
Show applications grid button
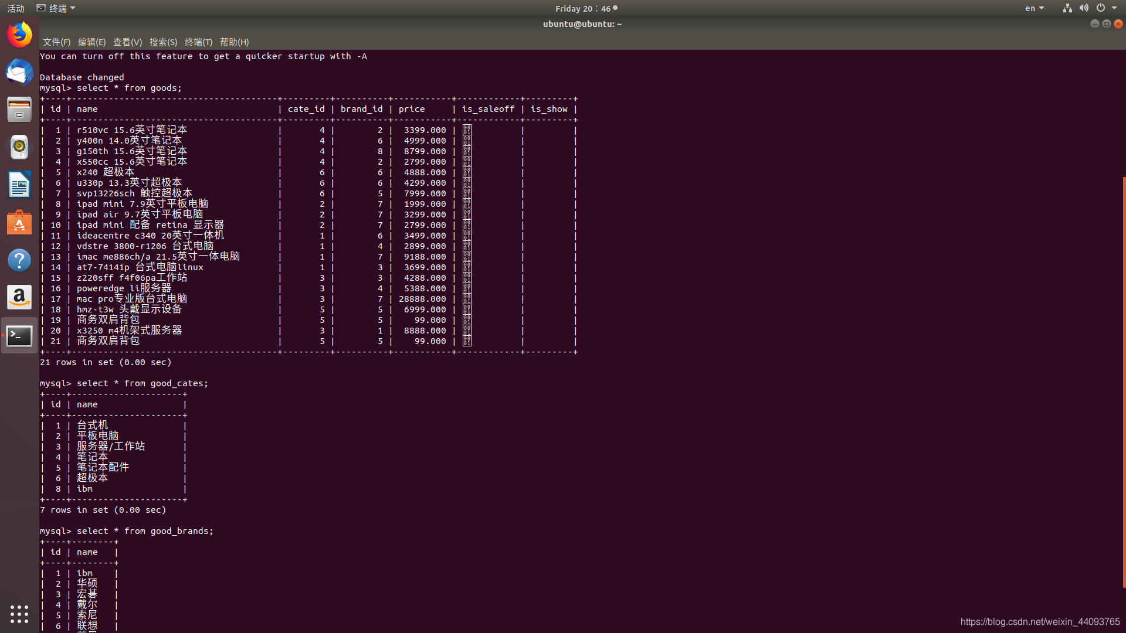click(19, 614)
